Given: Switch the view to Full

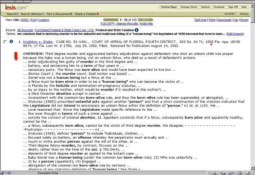Looking at the screenshot, I should point(34,20).
